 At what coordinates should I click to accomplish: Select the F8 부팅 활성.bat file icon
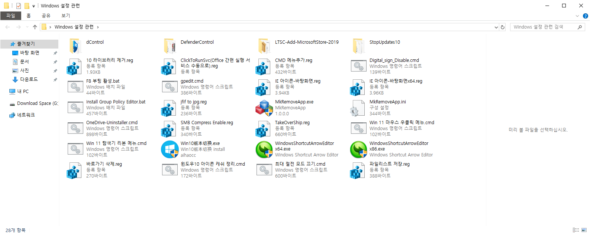tap(75, 87)
